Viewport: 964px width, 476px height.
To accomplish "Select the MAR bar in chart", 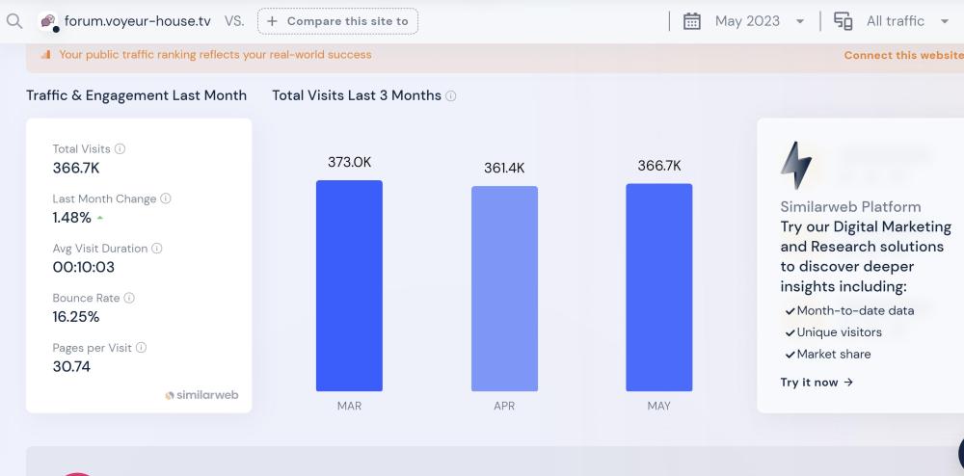I will coord(349,286).
